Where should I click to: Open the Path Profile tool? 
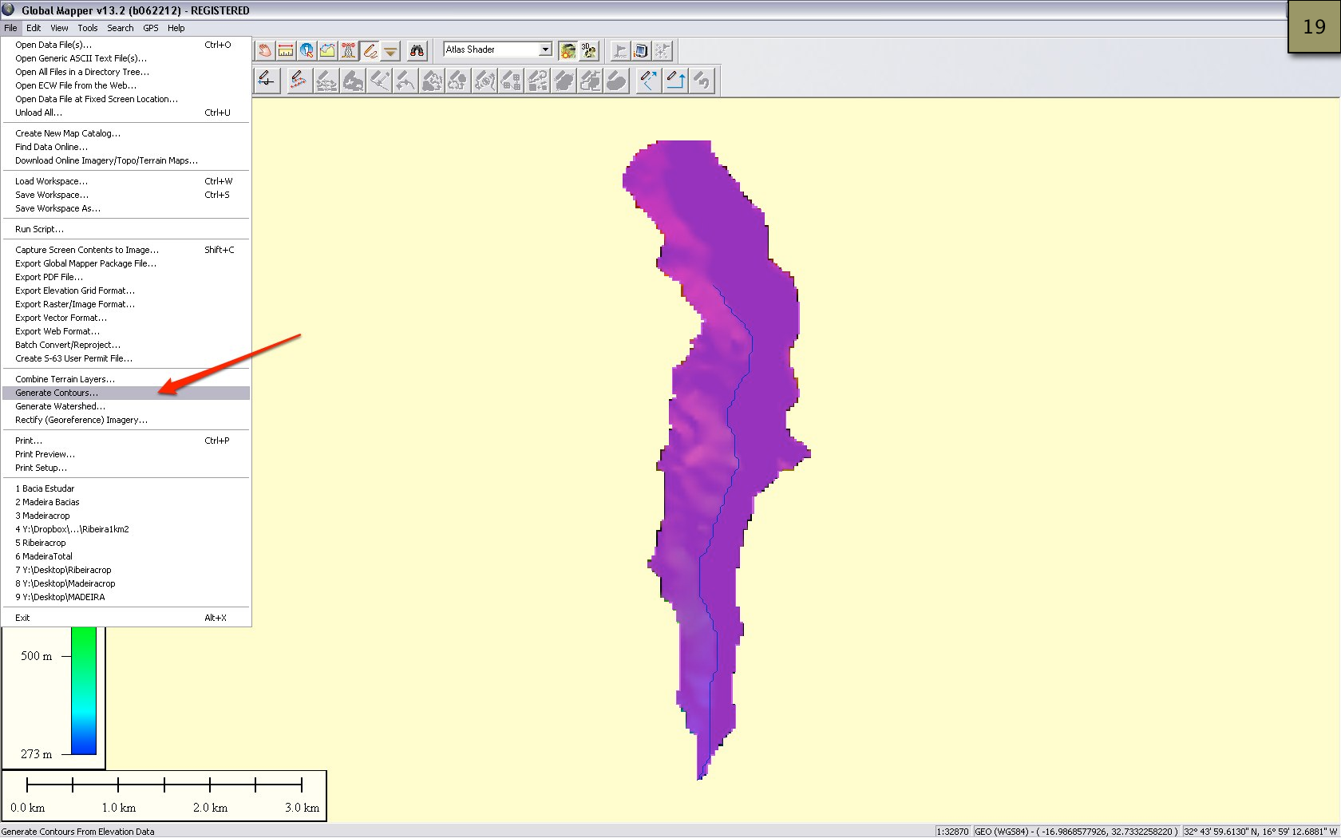coord(327,49)
